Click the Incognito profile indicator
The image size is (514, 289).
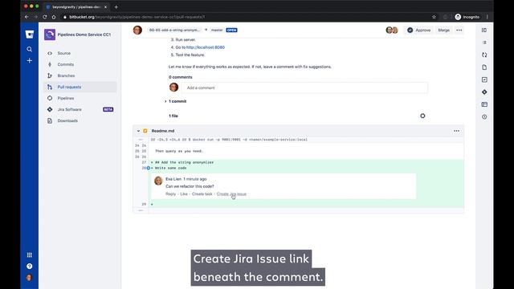pos(467,17)
